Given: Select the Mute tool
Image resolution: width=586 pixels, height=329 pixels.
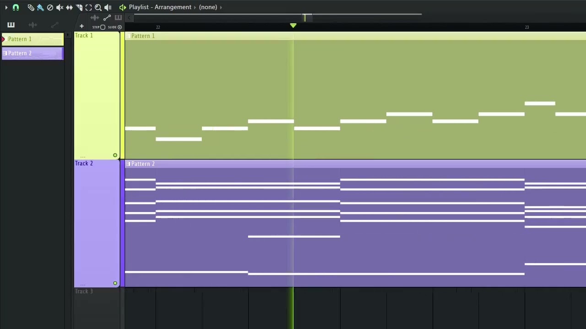Looking at the screenshot, I should 60,7.
